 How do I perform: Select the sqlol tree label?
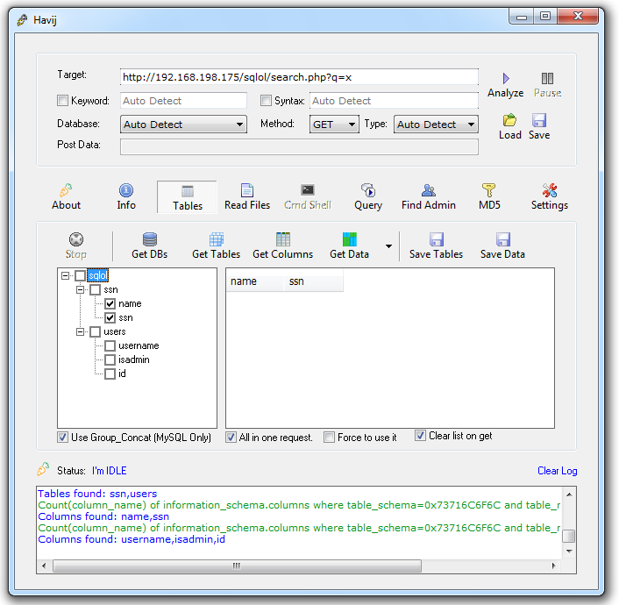[97, 275]
